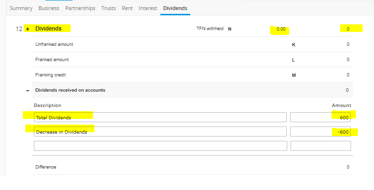Image resolution: width=374 pixels, height=190 pixels.
Task: Click the TFN withheld label
Action: pos(210,29)
